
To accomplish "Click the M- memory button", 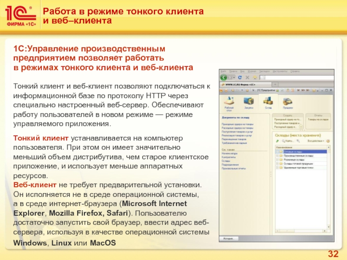I will point(308,90).
